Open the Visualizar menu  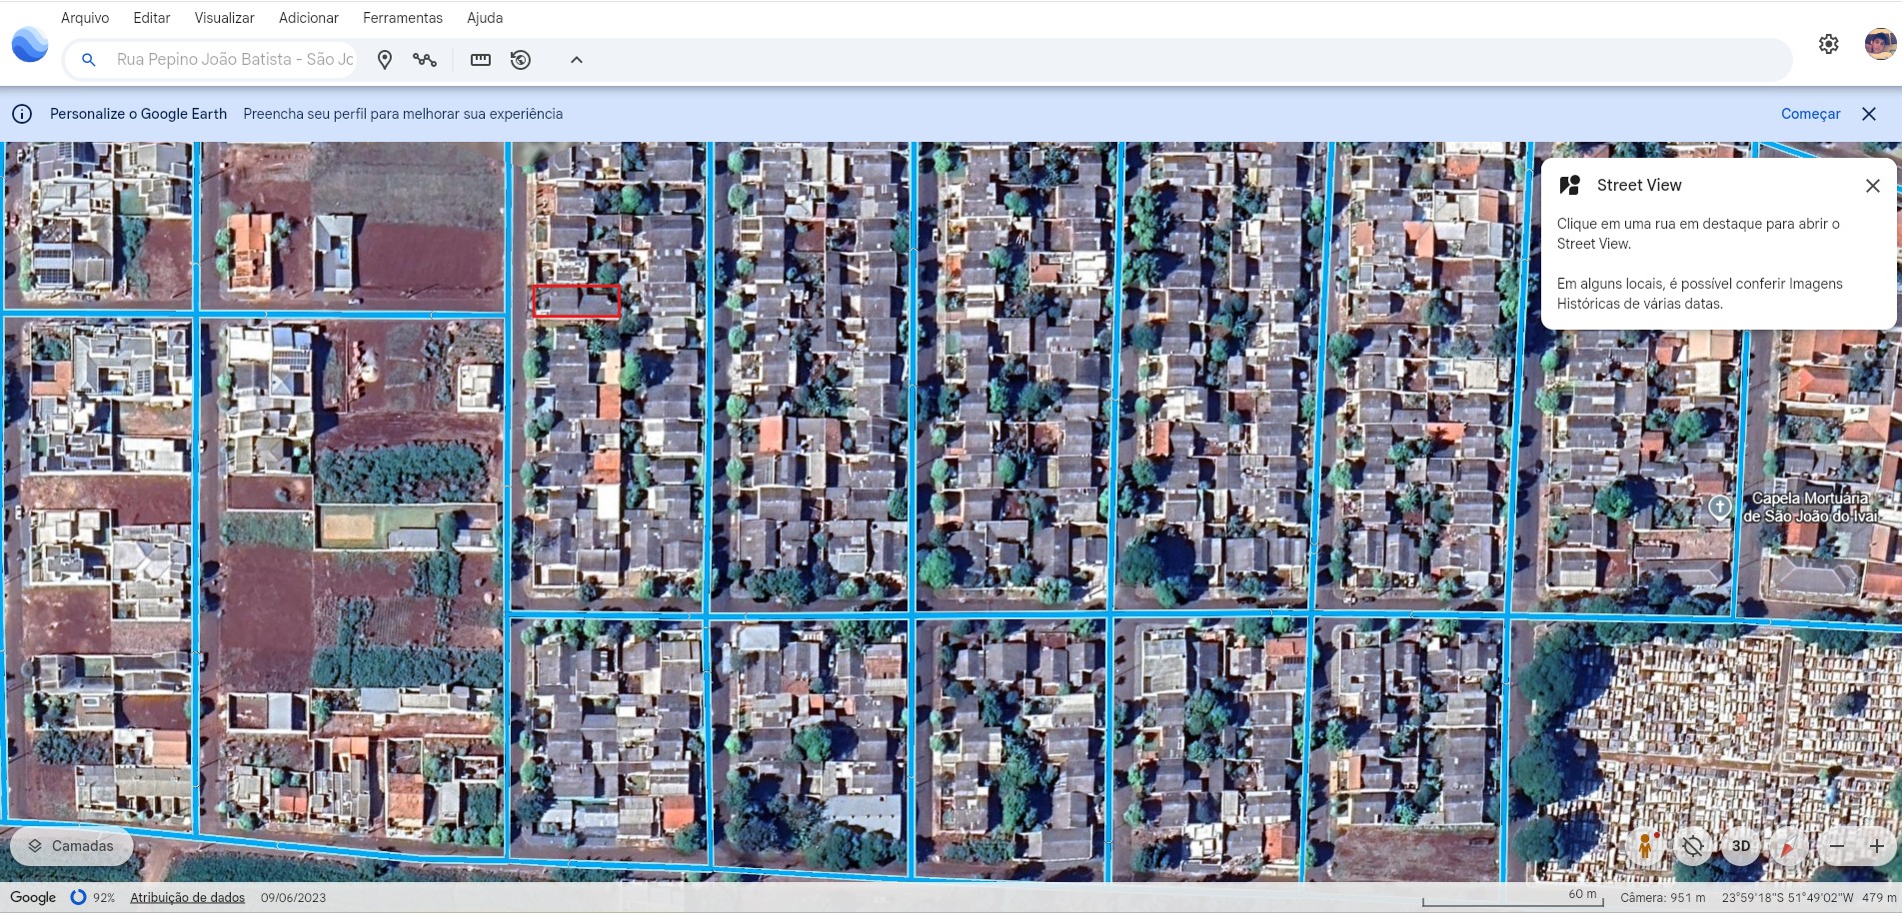[224, 18]
